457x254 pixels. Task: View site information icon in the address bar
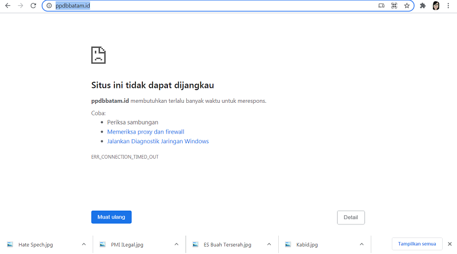click(49, 6)
